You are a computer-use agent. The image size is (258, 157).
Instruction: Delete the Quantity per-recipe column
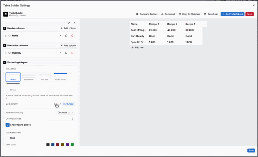[72, 53]
